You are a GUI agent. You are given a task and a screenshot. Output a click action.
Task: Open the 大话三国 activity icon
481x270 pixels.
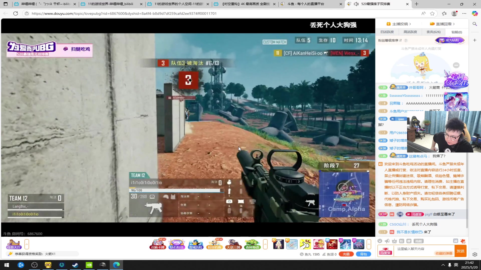[233, 244]
